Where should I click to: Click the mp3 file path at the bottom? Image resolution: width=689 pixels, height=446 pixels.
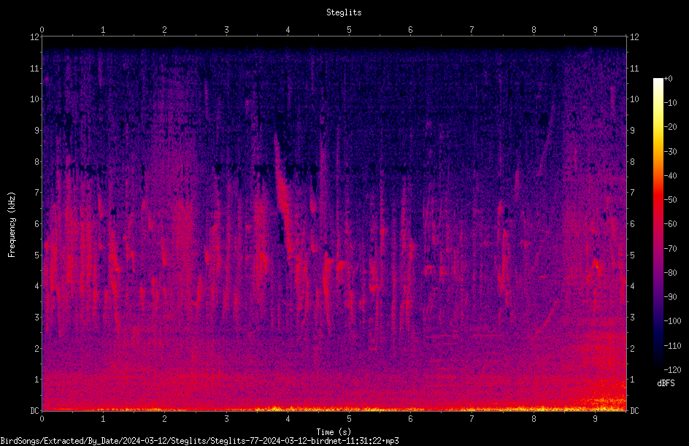pos(199,441)
